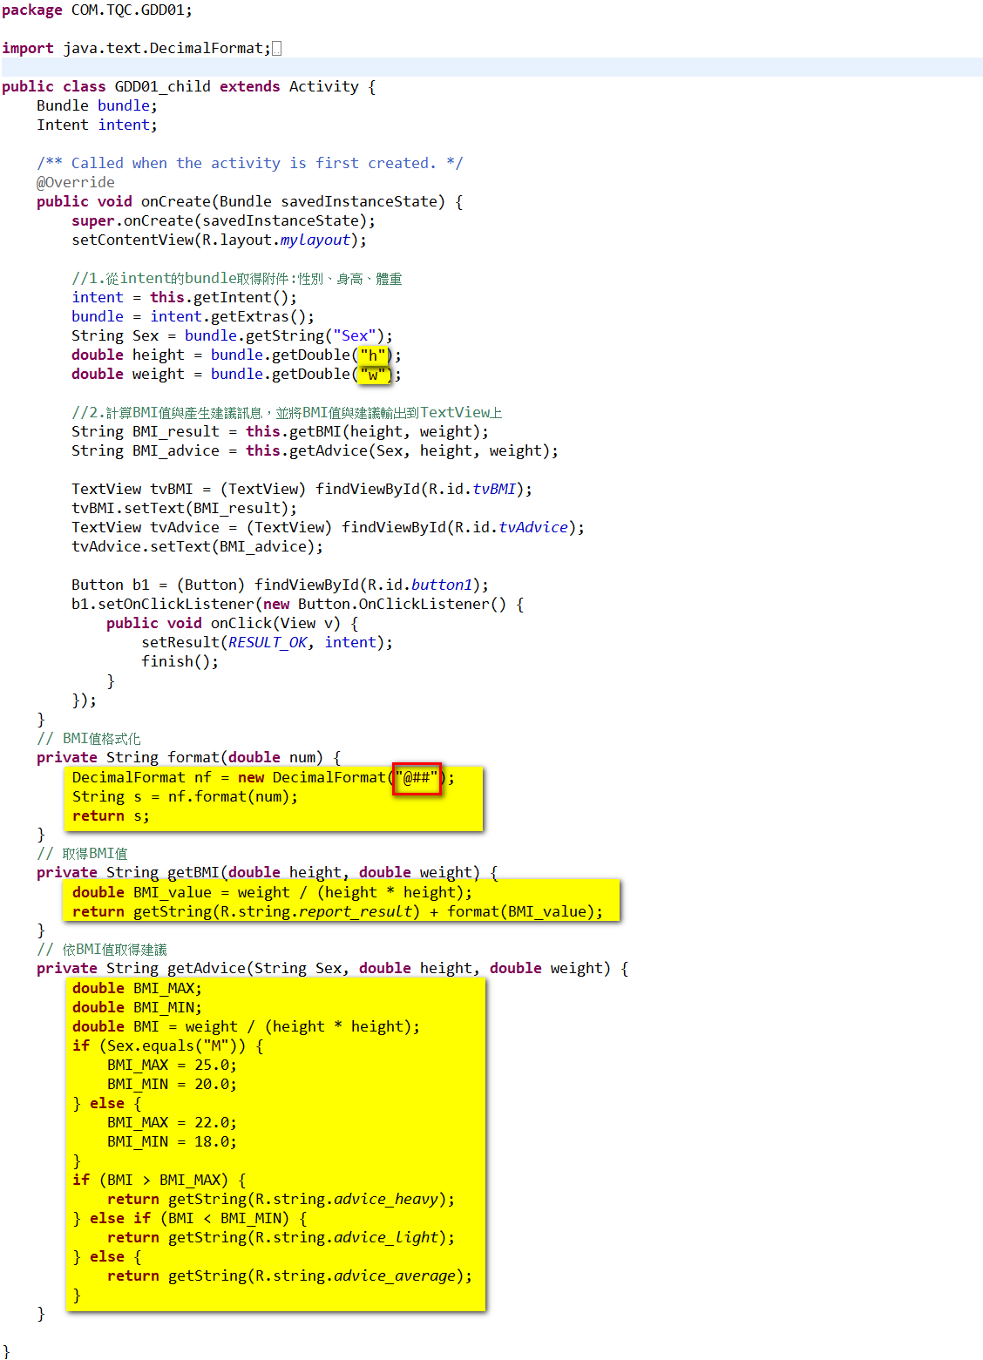Click the 'import java.text.DecimalFormat;' text
The width and height of the screenshot is (983, 1360).
click(x=137, y=49)
